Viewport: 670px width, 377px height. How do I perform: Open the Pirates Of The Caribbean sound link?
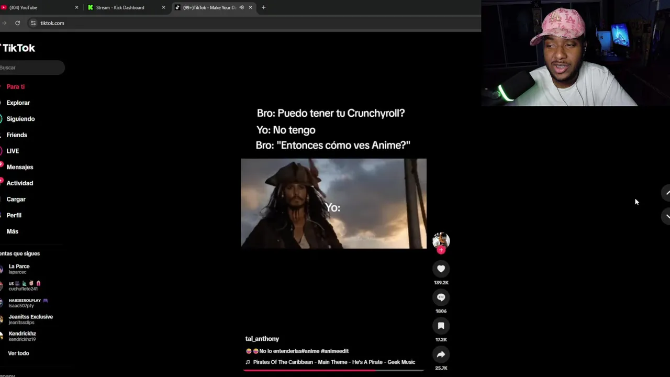(x=334, y=362)
